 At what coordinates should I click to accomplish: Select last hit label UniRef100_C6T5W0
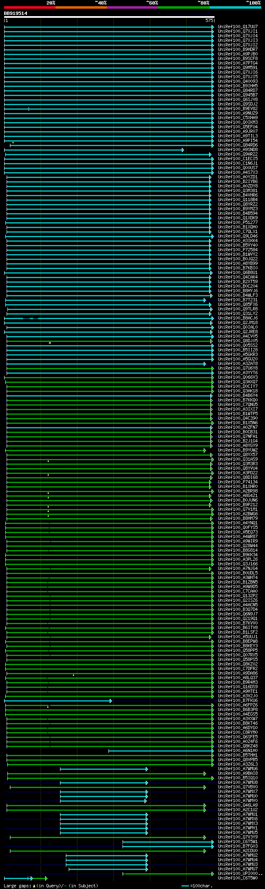238,878
